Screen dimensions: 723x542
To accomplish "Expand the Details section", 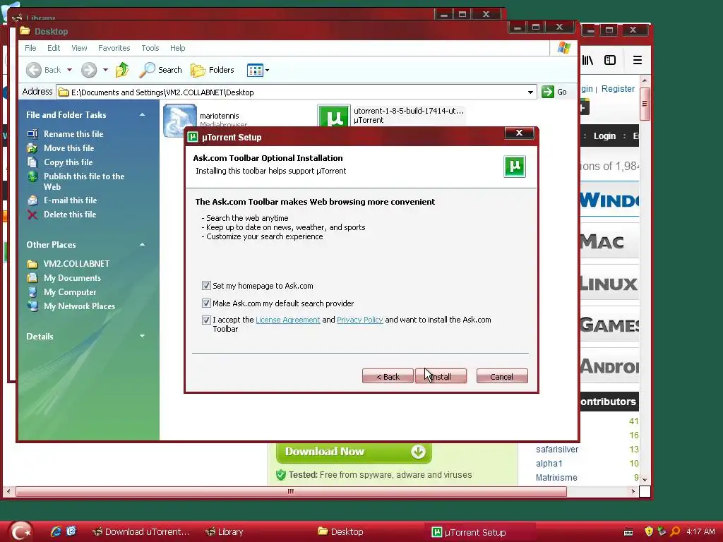I will [x=142, y=337].
